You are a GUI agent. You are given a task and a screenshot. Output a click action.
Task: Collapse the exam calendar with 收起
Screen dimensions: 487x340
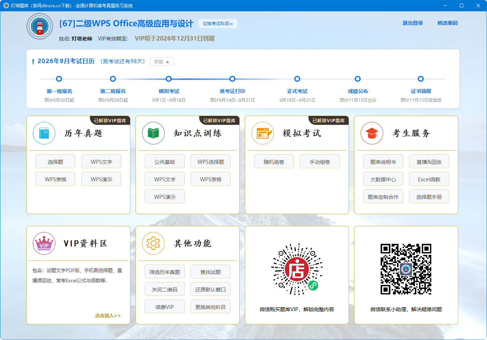coord(162,62)
